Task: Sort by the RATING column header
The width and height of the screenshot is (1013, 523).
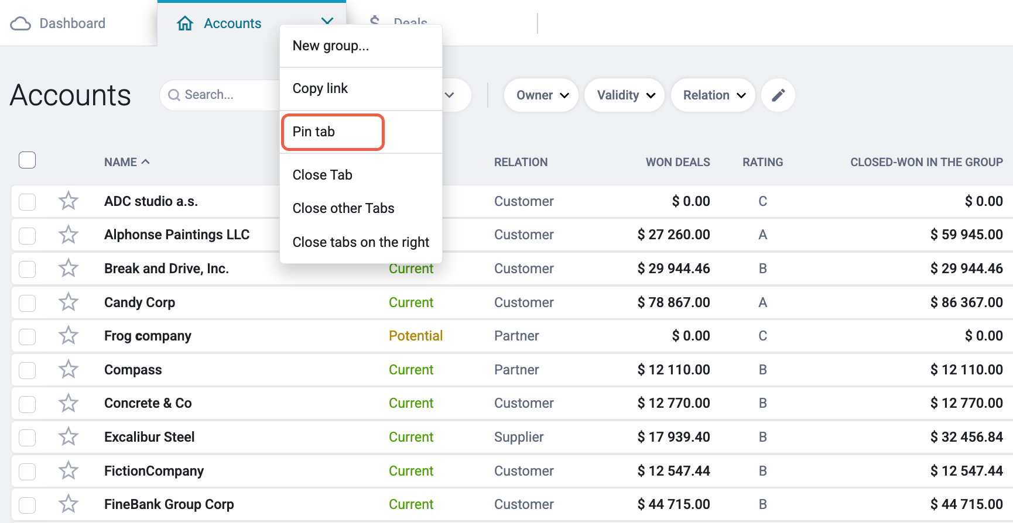Action: tap(763, 162)
